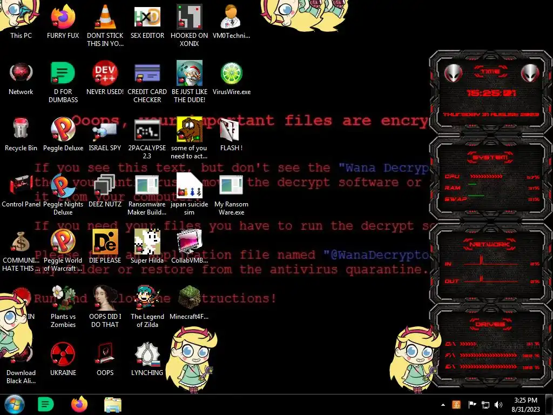The width and height of the screenshot is (553, 415).
Task: Select the Peggle World of Warcraft shortcut
Action: point(63,251)
